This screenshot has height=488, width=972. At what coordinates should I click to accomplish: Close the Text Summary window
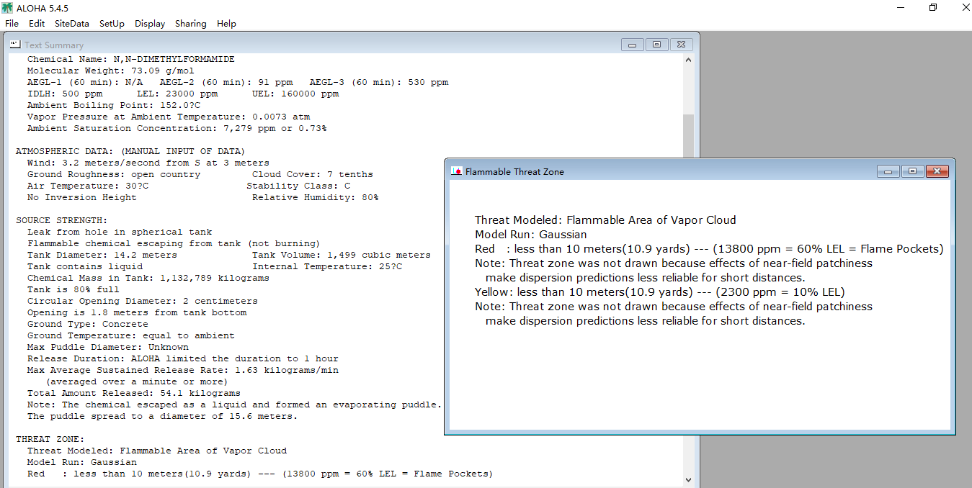(x=682, y=45)
